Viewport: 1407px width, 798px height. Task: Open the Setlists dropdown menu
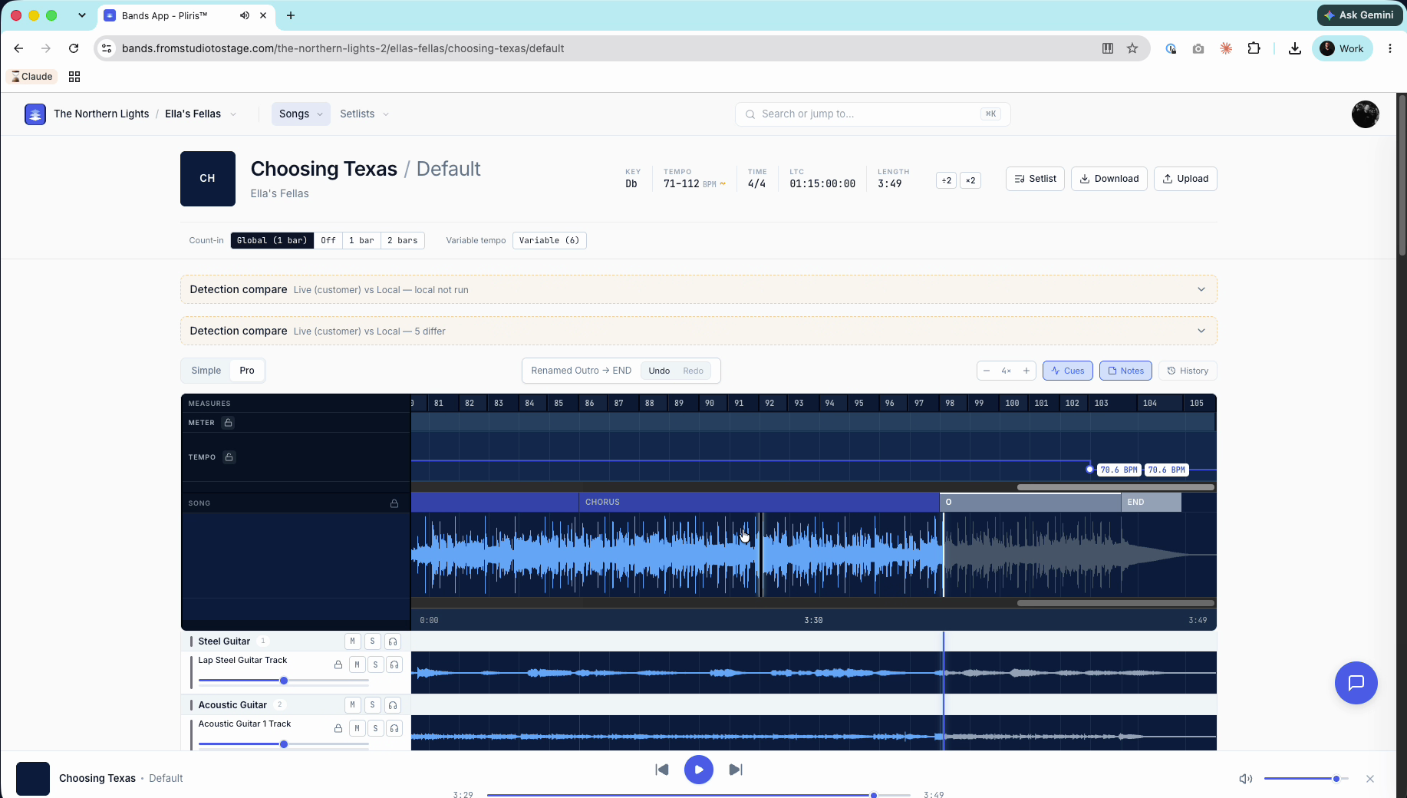point(364,114)
